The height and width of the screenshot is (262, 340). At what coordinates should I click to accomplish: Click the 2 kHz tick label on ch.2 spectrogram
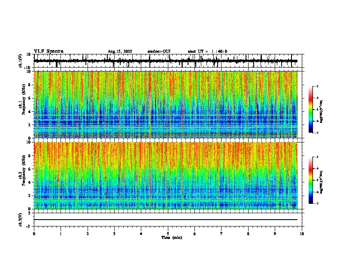point(30,196)
